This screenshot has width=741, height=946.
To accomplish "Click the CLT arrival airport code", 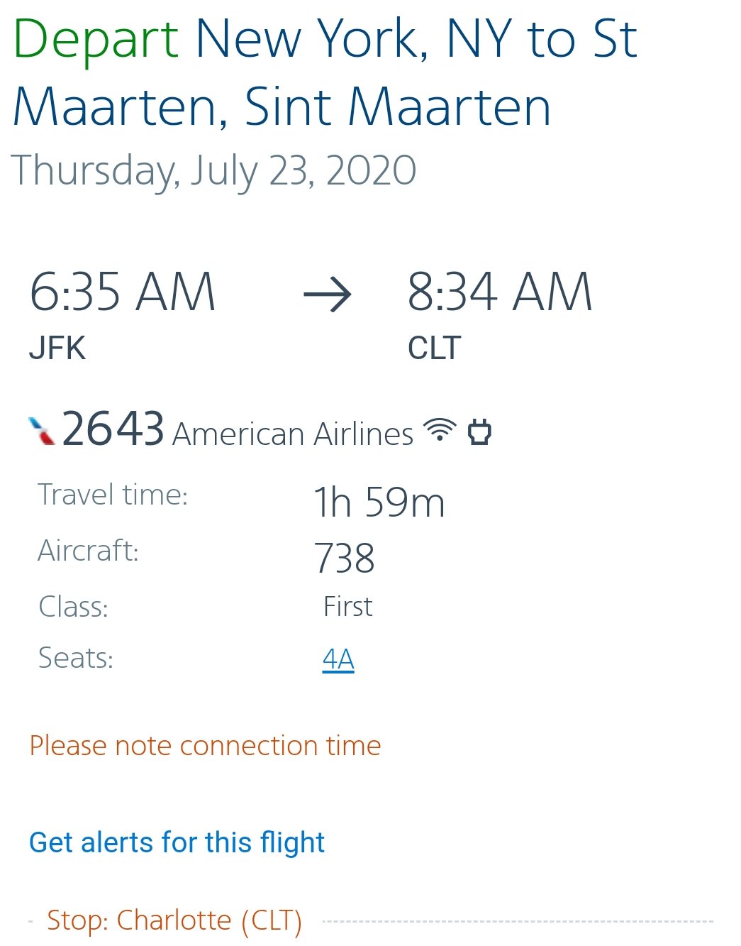I will (x=434, y=348).
